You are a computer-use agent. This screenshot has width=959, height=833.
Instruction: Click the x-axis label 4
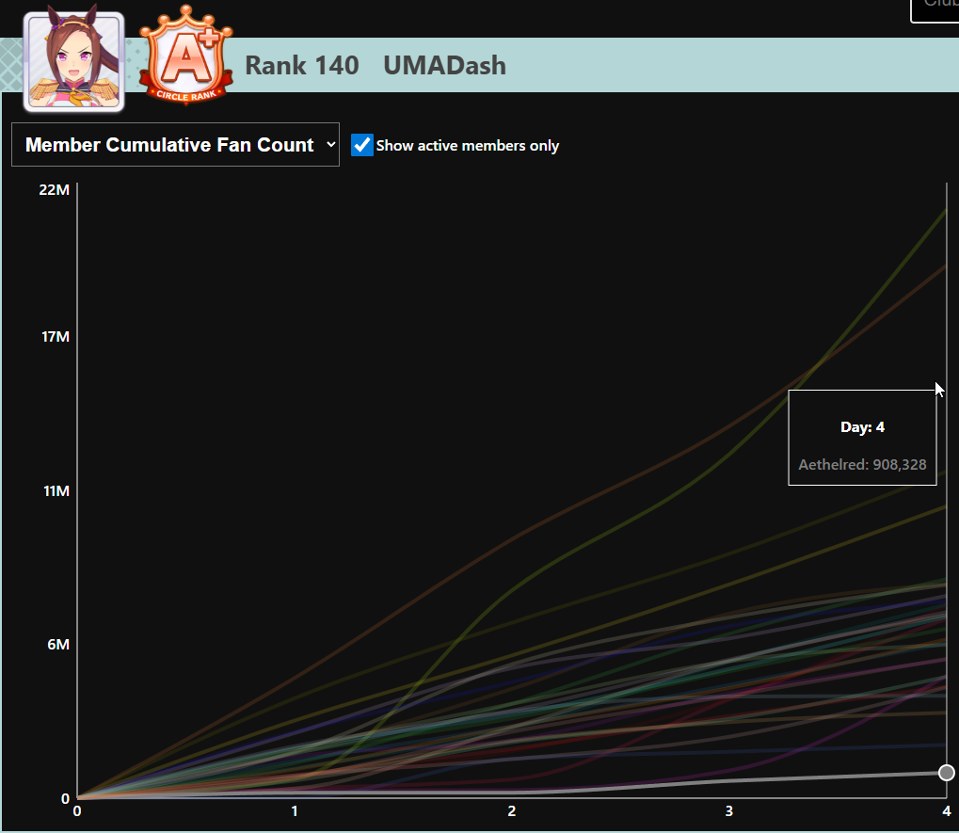pyautogui.click(x=946, y=811)
